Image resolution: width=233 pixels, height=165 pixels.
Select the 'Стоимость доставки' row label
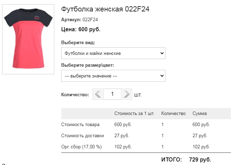(x=82, y=135)
